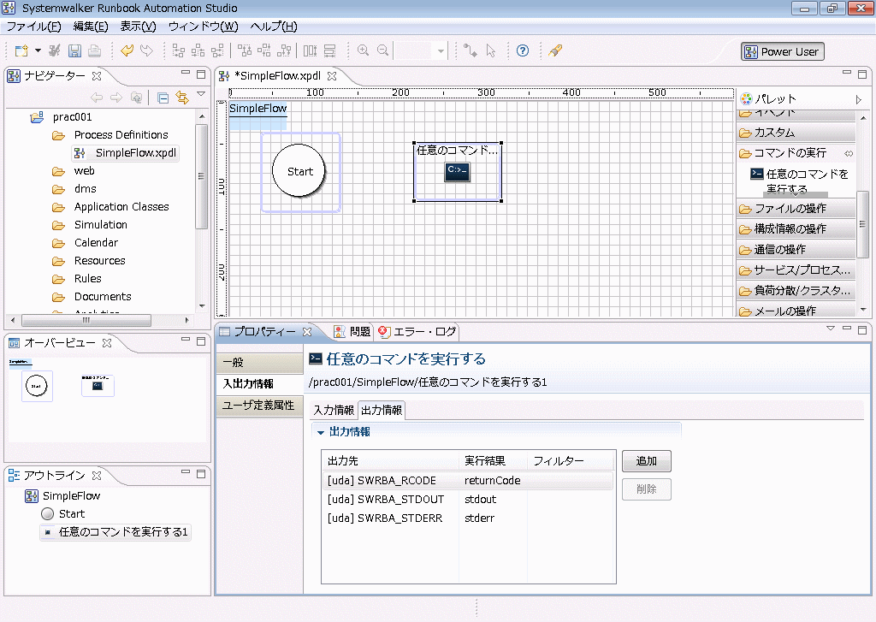Click the Align Right toolbar icon

tap(217, 50)
